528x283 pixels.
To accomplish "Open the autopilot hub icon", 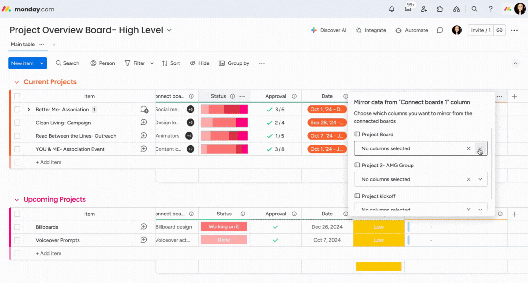I will (x=456, y=9).
